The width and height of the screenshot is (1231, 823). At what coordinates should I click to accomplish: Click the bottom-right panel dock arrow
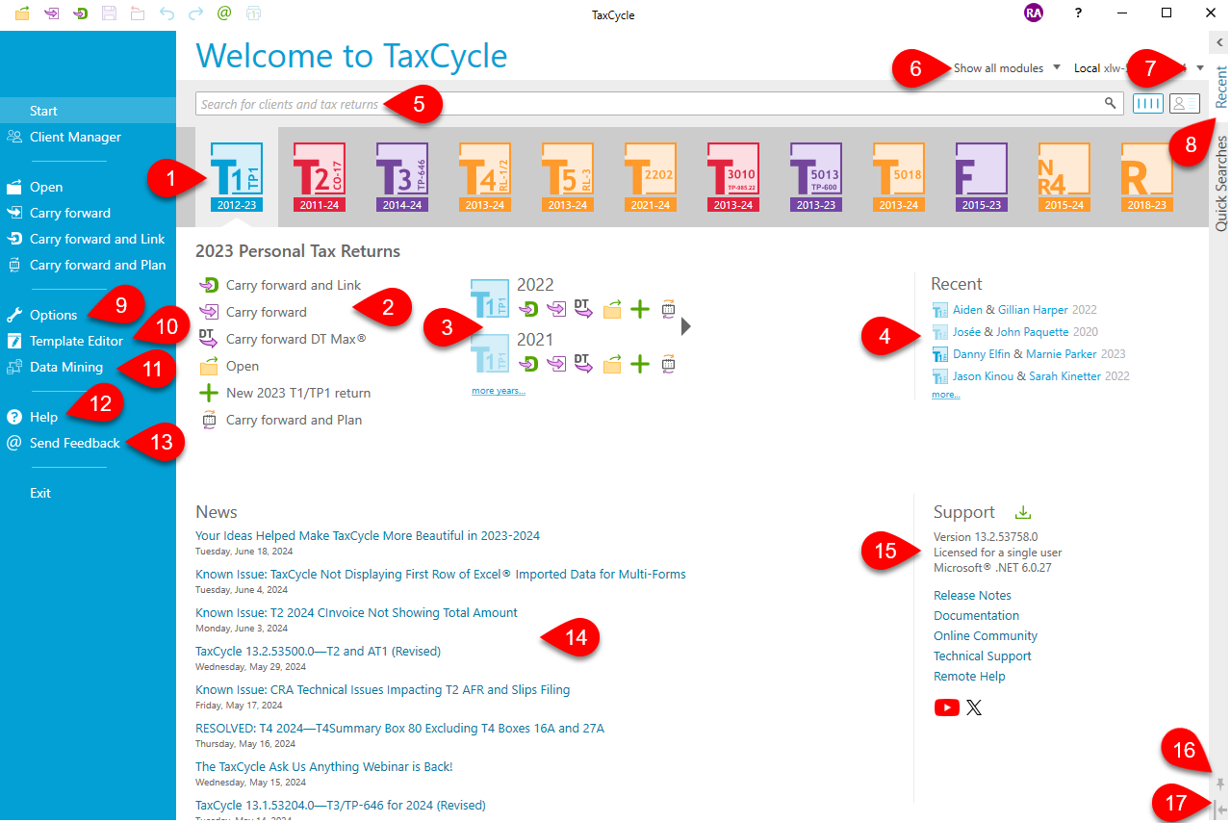(x=1219, y=810)
